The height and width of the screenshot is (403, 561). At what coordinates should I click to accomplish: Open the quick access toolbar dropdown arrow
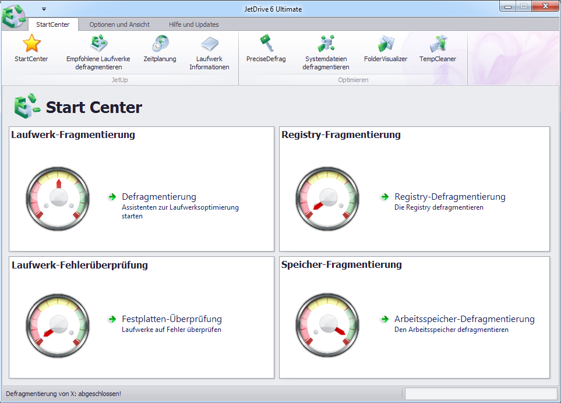tap(44, 9)
